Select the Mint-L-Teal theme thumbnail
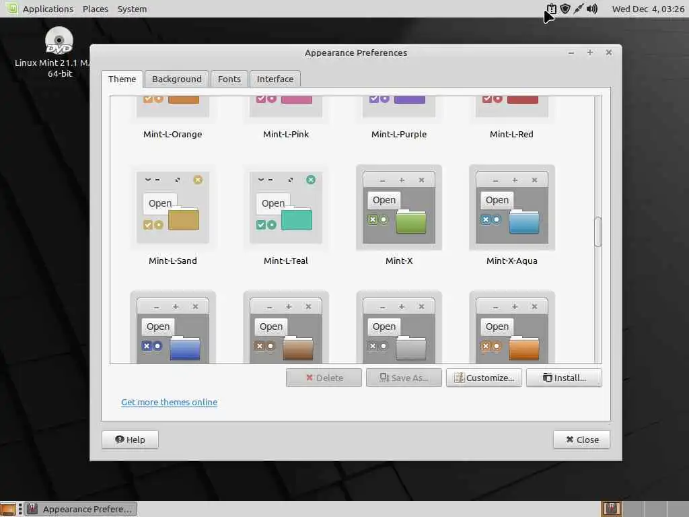Screen dimensions: 689x517 (x=285, y=207)
